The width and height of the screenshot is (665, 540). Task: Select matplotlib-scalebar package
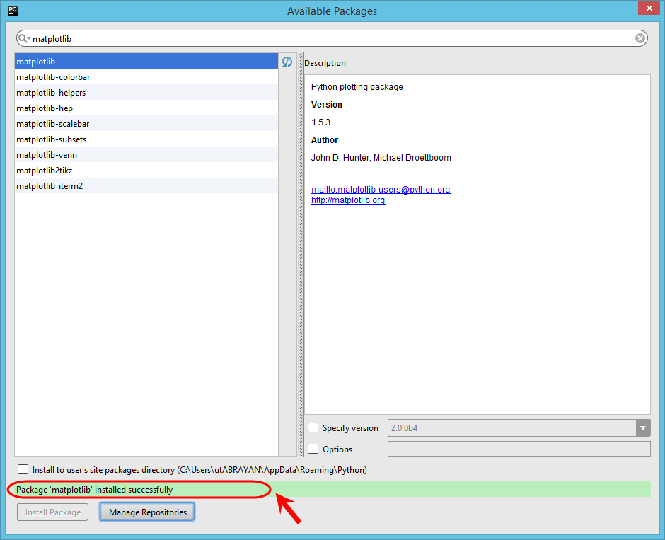[x=146, y=123]
